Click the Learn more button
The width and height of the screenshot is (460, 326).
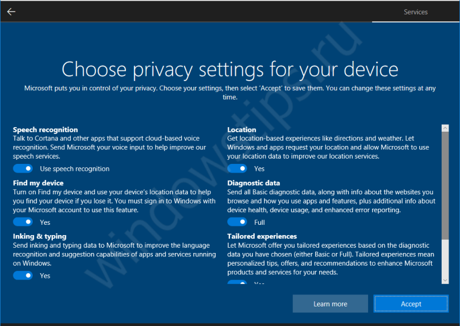330,304
